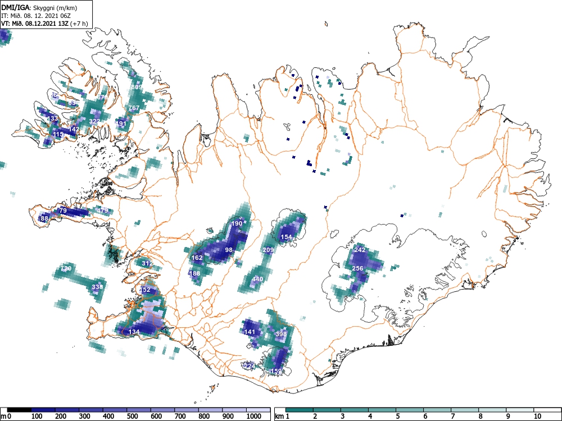
Task: Click the visibility value 159 on the map
Action: (277, 371)
